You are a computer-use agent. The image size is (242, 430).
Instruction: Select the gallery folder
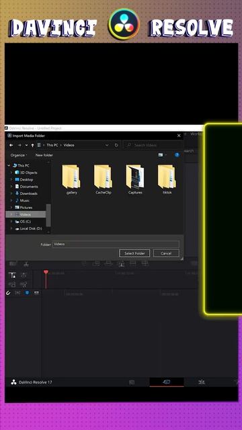71,179
